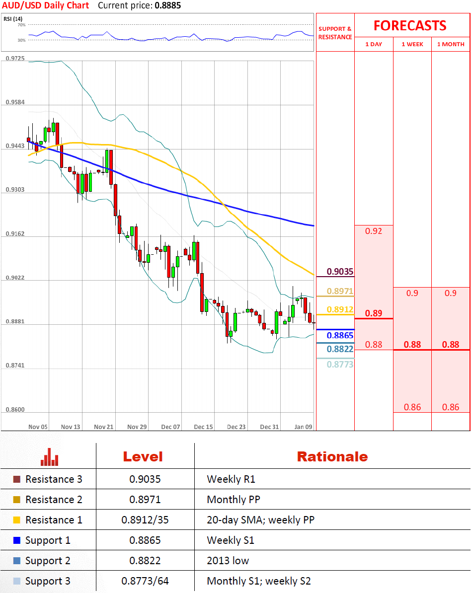This screenshot has width=473, height=593.
Task: Switch to the 1 WEEK forecast column
Action: [412, 44]
